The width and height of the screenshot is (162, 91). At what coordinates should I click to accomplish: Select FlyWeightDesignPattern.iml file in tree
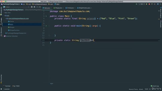[x=16, y=33]
